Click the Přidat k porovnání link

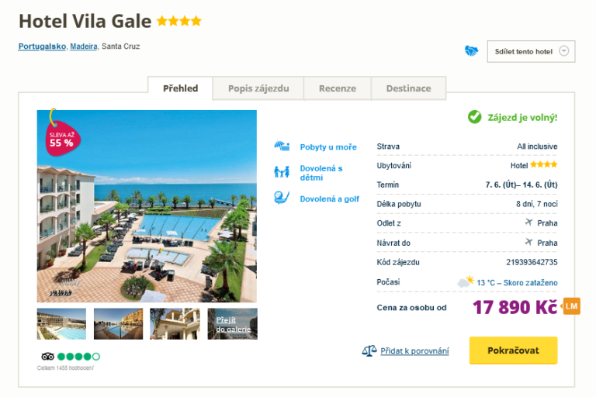pyautogui.click(x=414, y=350)
